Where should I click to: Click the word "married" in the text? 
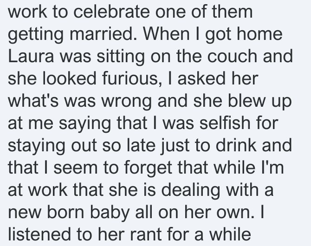pyautogui.click(x=103, y=34)
